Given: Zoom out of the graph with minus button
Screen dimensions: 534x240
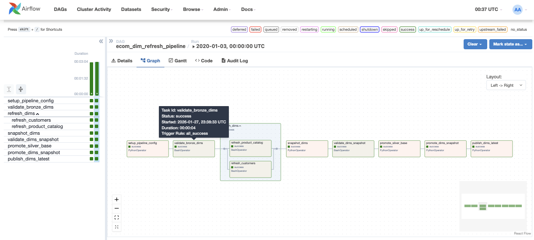Looking at the screenshot, I should tap(117, 208).
